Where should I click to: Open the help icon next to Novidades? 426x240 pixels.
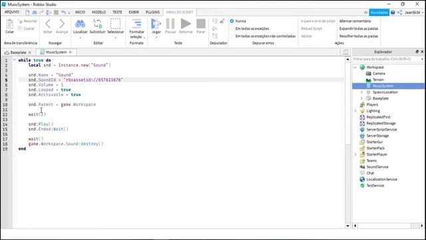click(x=393, y=13)
